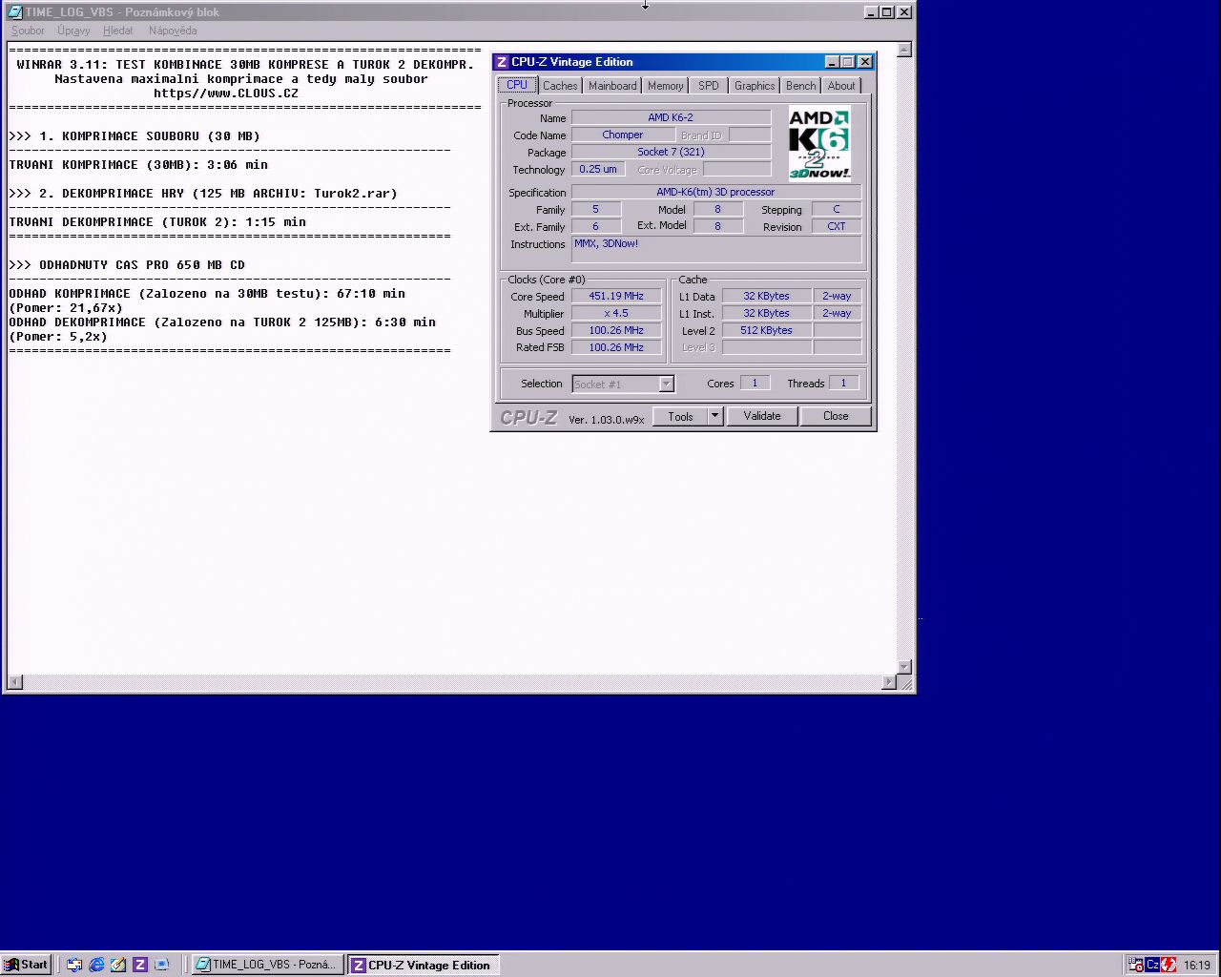Click the TRVANI KOMPRIMACE (30MB): 3:06 min line

(138, 164)
